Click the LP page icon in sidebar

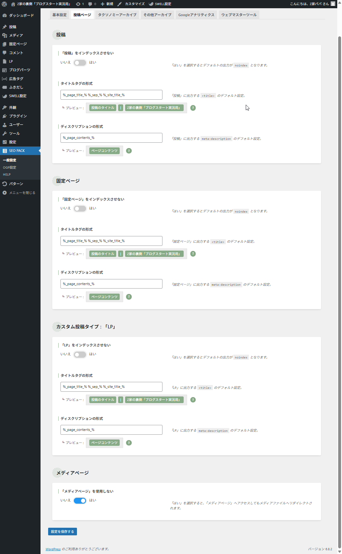tap(4, 61)
